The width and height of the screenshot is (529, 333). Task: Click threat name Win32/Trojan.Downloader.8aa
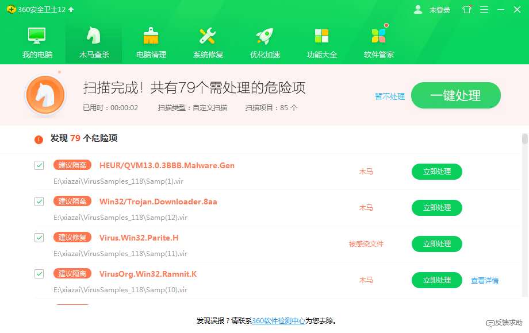(x=158, y=202)
